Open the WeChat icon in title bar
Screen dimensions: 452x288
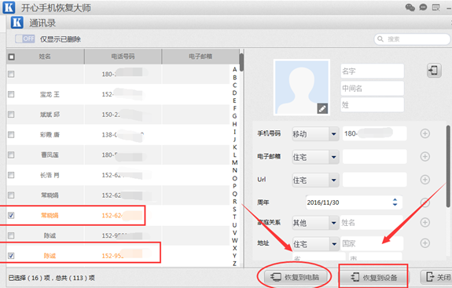click(410, 8)
